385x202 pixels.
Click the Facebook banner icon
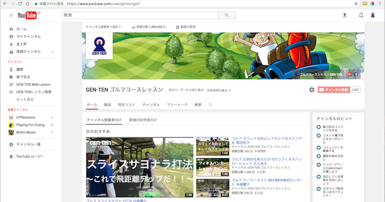[x=356, y=74]
